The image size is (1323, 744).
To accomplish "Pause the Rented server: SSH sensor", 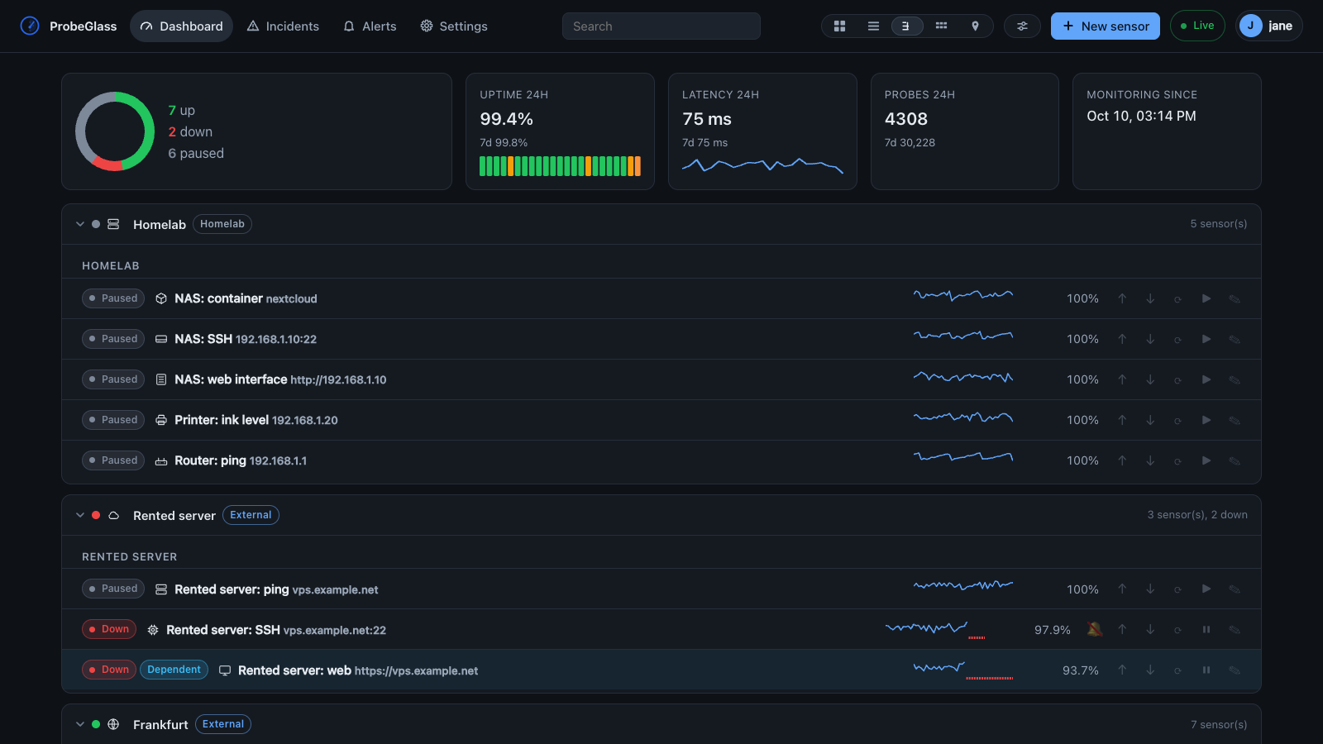I will pyautogui.click(x=1206, y=630).
